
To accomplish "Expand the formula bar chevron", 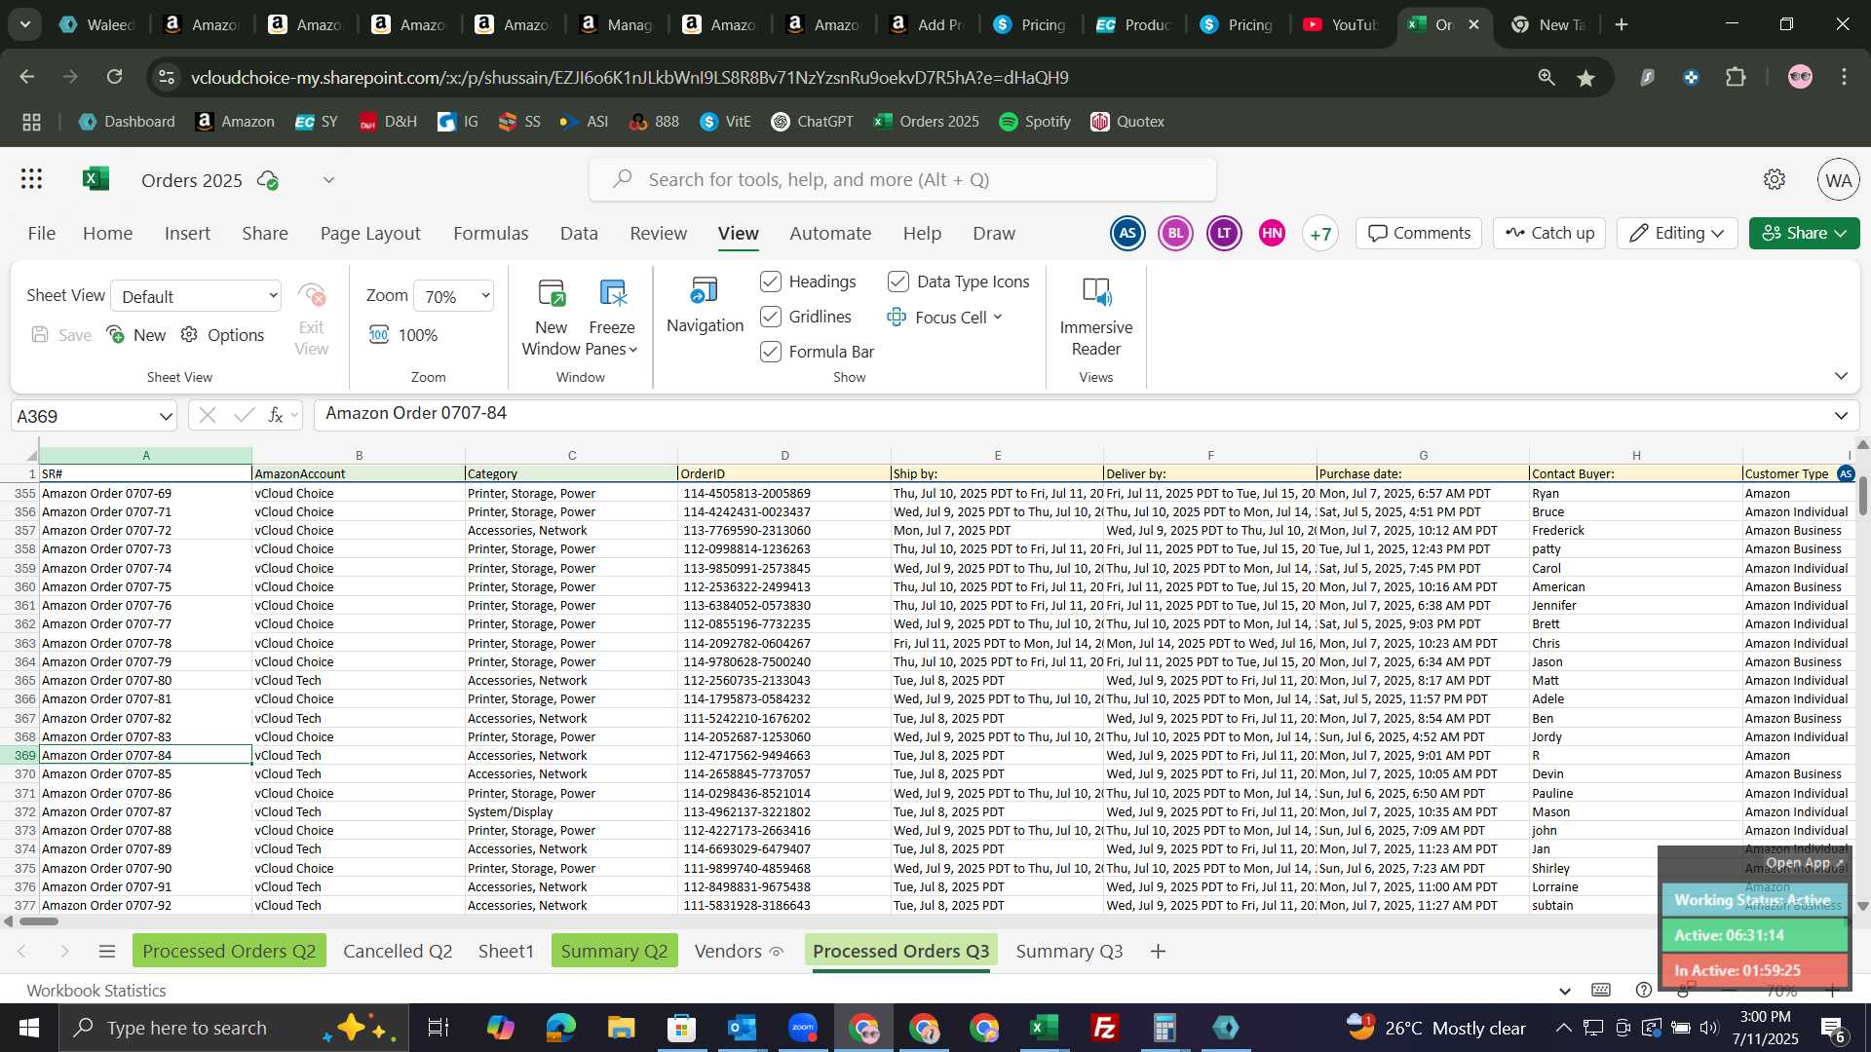I will point(1841,416).
